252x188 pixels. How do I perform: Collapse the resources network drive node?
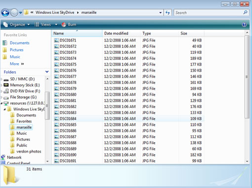(x=1, y=103)
